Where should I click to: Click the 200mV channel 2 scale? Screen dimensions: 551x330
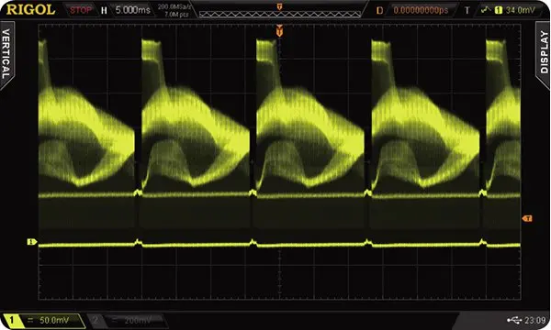pos(138,320)
